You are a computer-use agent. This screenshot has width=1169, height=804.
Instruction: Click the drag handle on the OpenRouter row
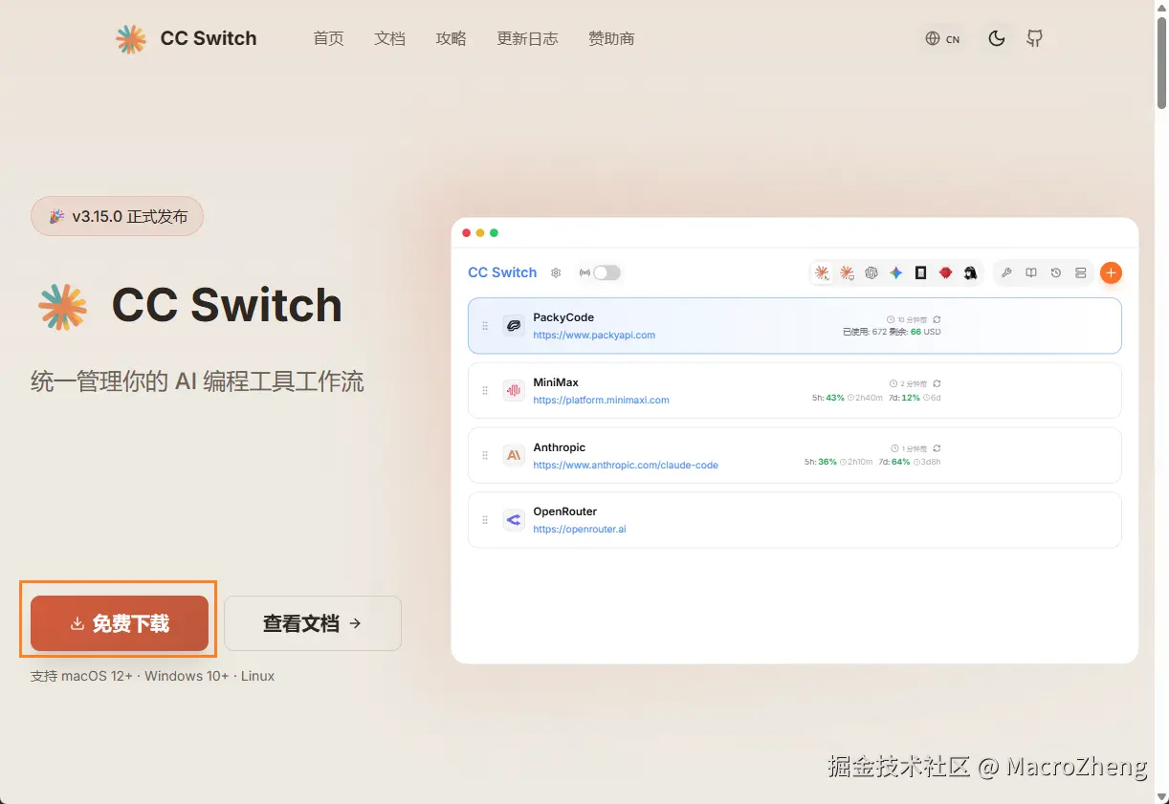485,520
